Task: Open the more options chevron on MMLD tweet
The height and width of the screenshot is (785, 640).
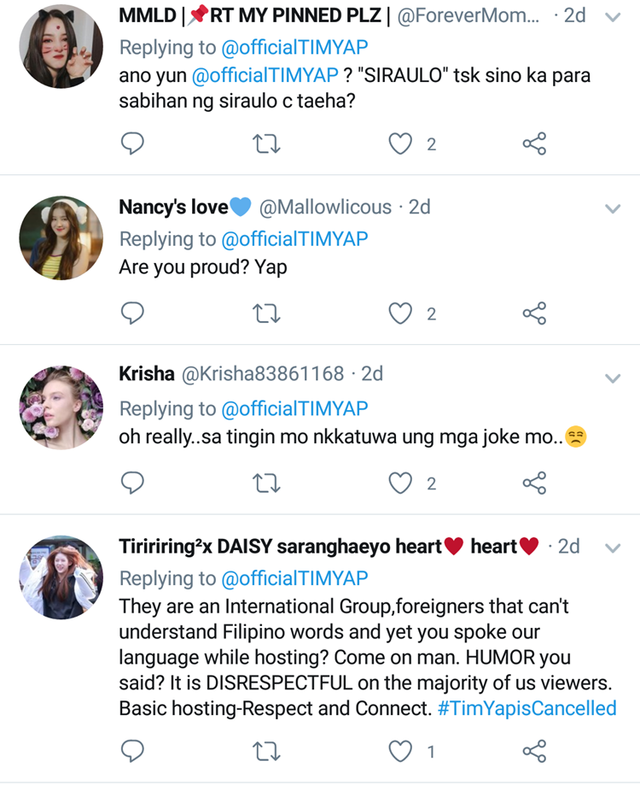Action: [613, 17]
